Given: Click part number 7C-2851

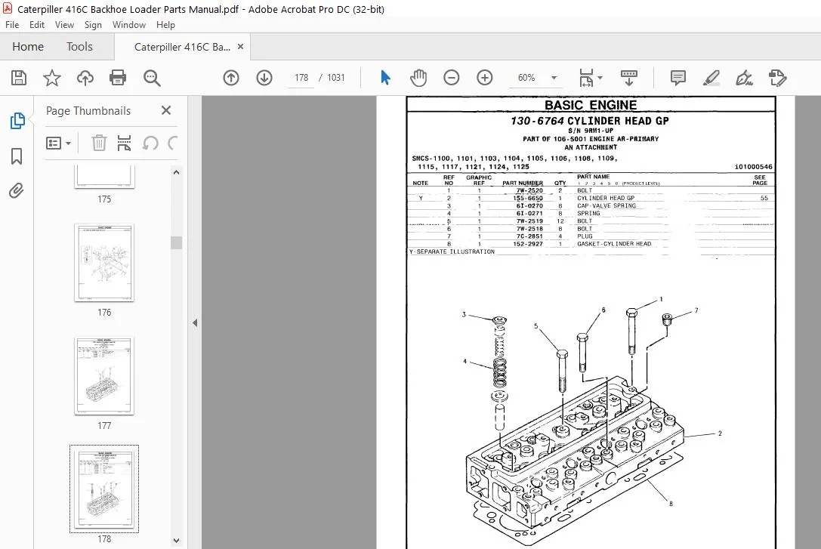Looking at the screenshot, I should tap(529, 236).
